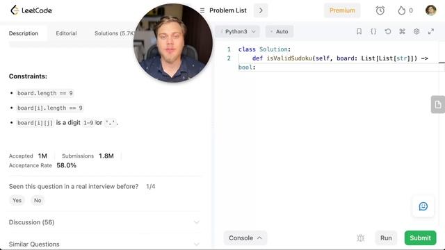Switch to the Description tab
Viewport: 445px width, 250px height.
click(24, 33)
